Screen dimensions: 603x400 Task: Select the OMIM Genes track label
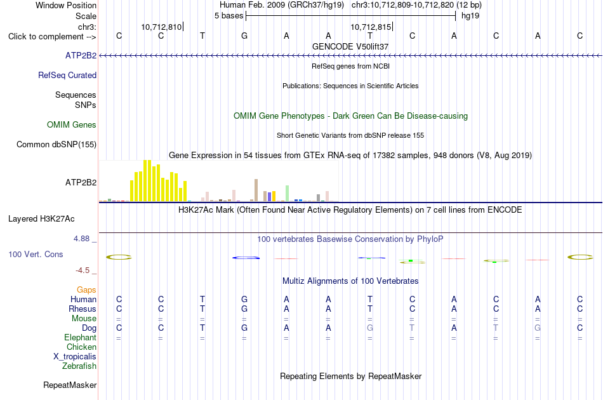72,124
